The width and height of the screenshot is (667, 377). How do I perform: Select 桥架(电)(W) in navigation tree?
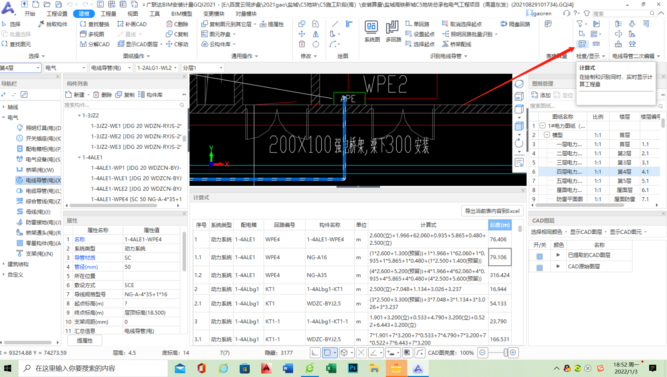click(35, 170)
